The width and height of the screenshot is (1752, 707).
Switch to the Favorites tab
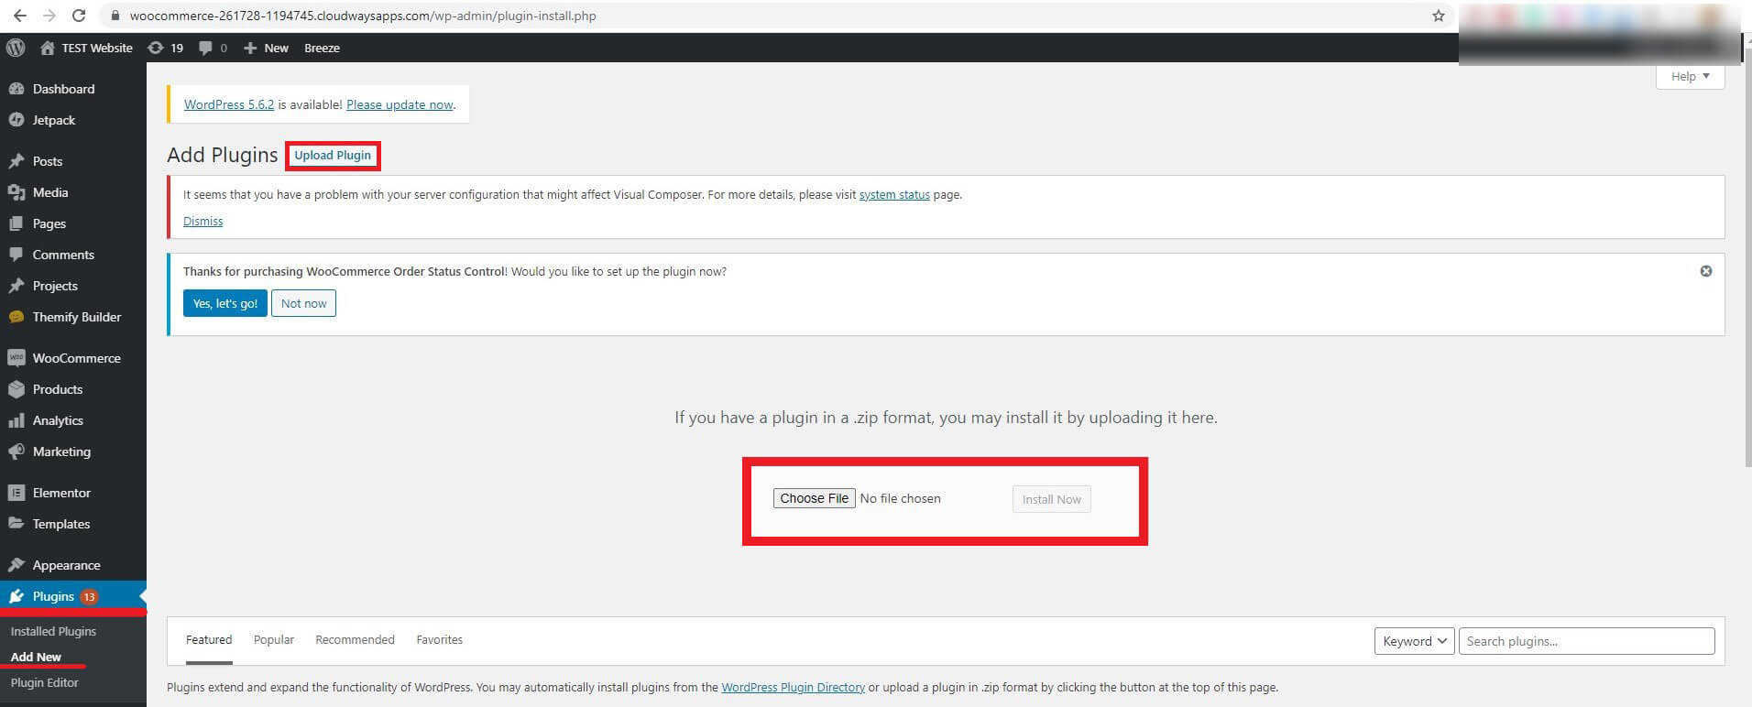tap(439, 639)
